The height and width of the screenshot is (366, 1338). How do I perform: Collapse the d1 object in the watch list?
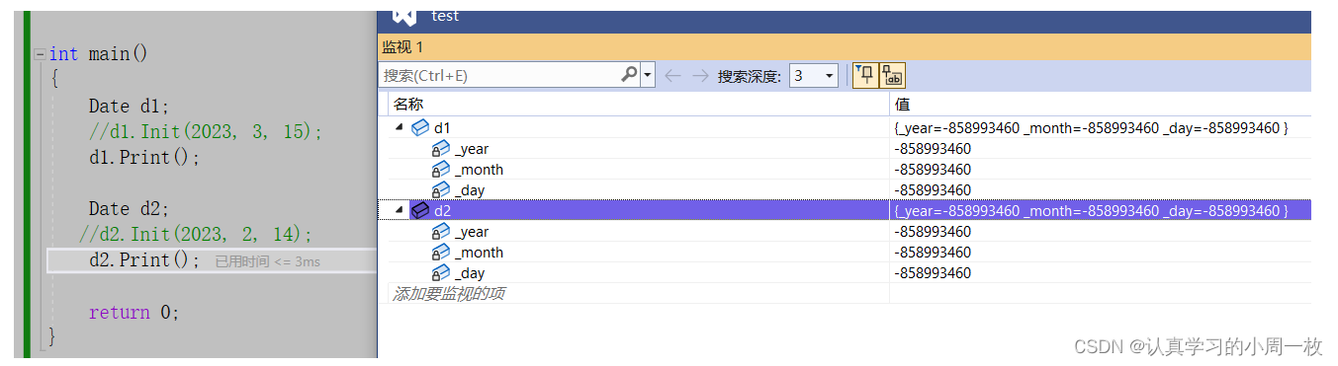[400, 127]
